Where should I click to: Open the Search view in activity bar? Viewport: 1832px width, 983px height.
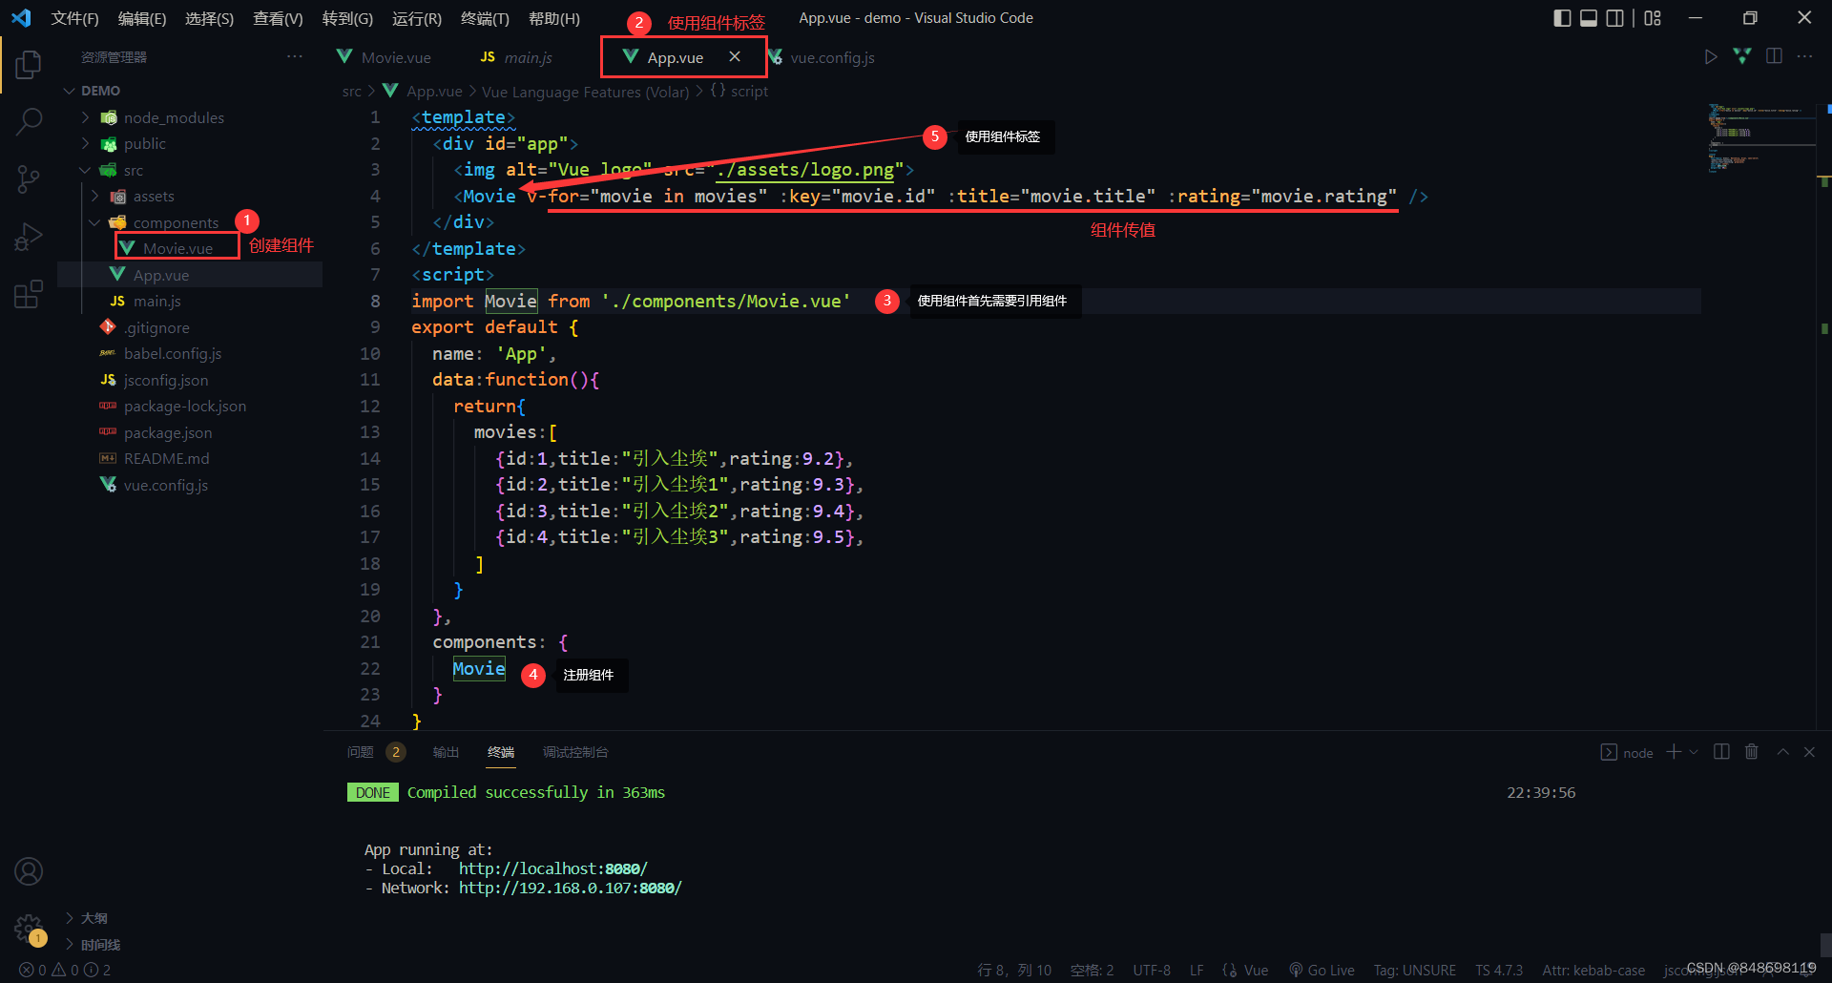29,121
